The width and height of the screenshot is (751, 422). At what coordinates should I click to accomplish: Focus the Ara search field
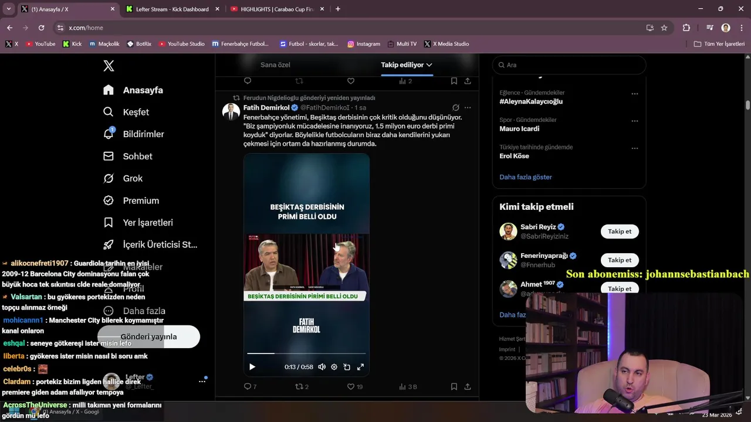(569, 65)
